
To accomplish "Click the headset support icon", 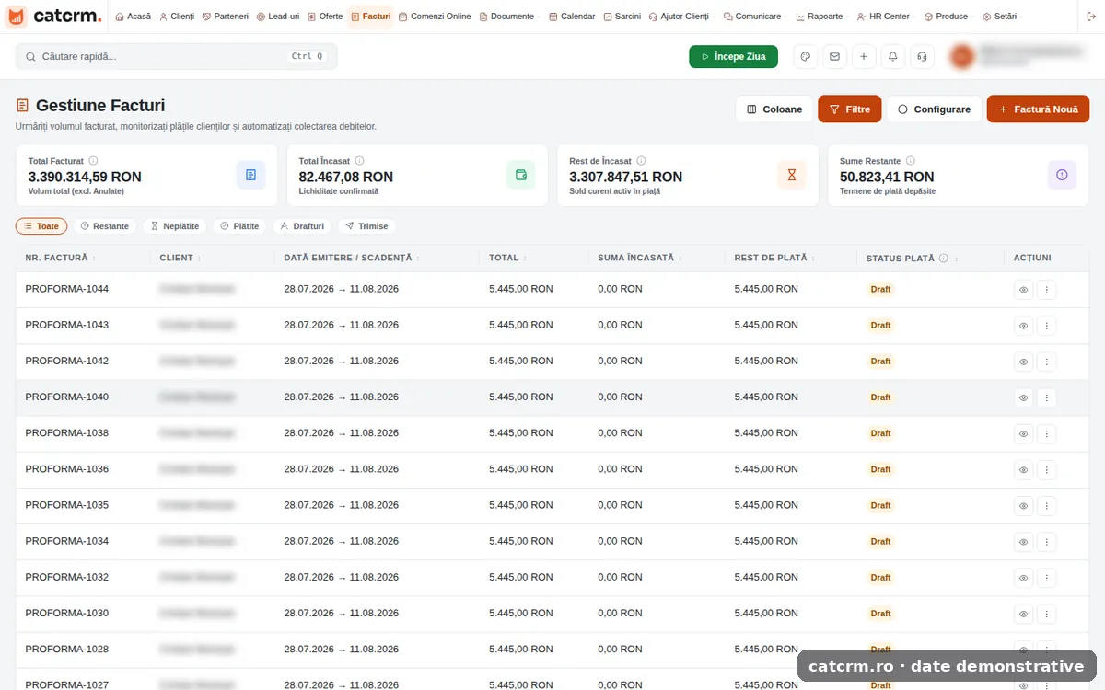I will point(921,57).
